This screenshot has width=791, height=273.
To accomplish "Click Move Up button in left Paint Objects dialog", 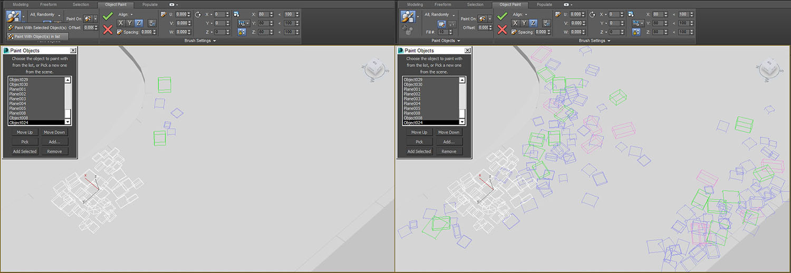I will [x=25, y=132].
